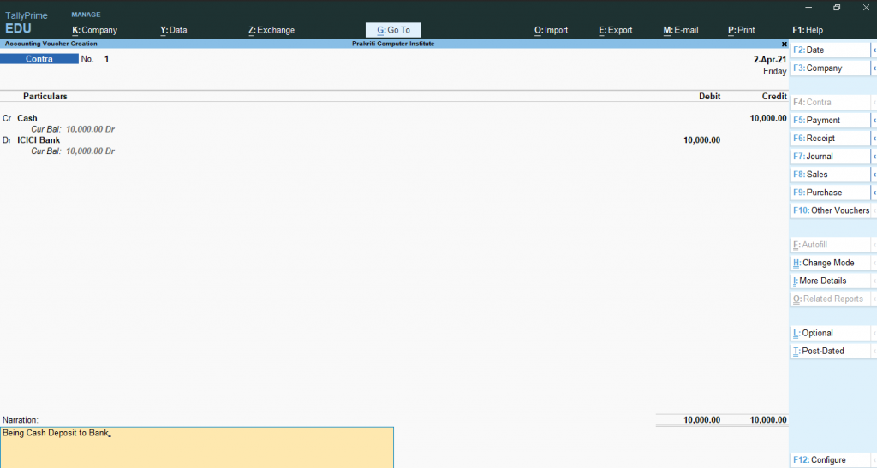
Task: Select F7: Journal voucher type
Action: point(829,157)
